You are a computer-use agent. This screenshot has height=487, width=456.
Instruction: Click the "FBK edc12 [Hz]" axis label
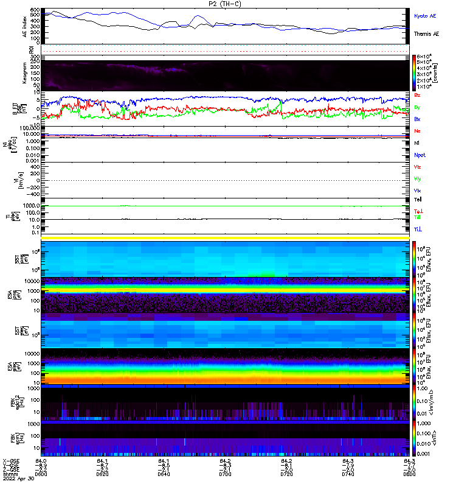point(16,402)
